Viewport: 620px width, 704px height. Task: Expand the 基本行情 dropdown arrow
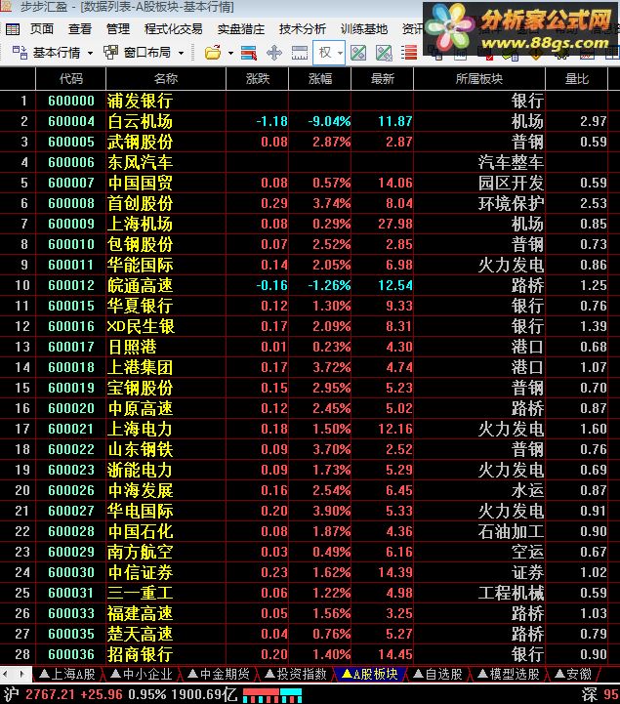90,53
